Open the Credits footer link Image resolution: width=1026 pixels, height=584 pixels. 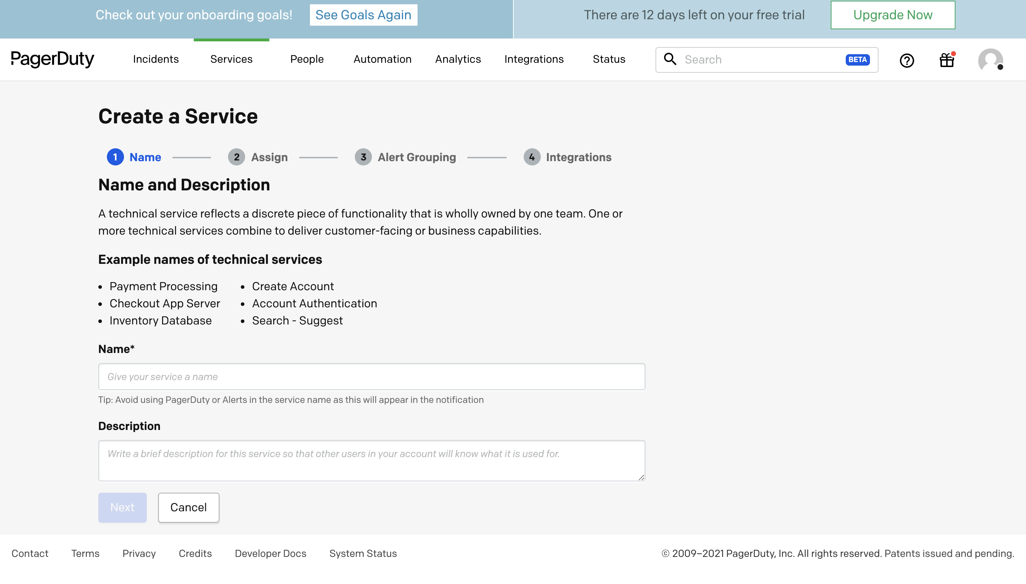click(x=195, y=553)
